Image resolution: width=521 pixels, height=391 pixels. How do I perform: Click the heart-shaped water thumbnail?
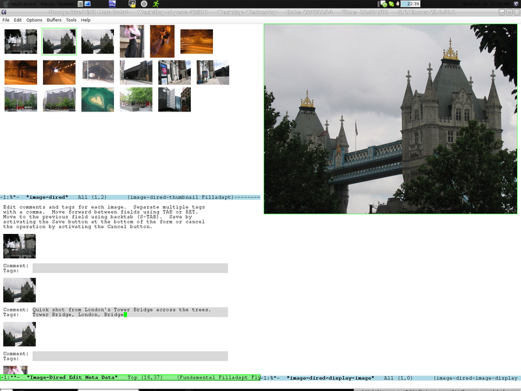point(96,99)
